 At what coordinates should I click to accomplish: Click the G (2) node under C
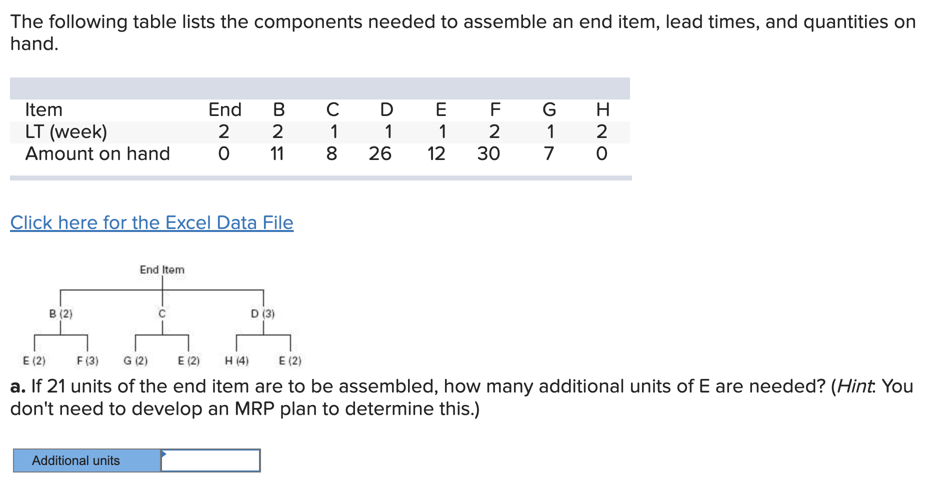136,360
